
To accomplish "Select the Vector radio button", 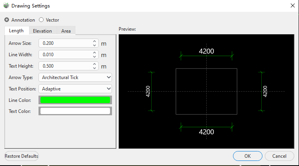I will 41,20.
